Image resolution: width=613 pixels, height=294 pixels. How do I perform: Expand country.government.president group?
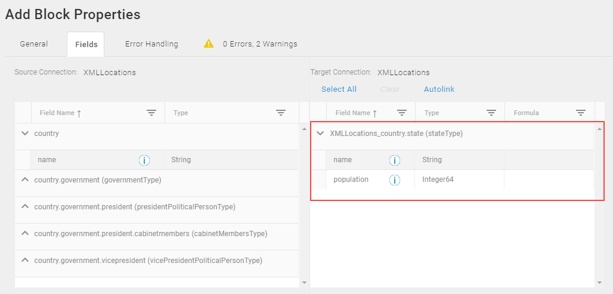pos(25,206)
